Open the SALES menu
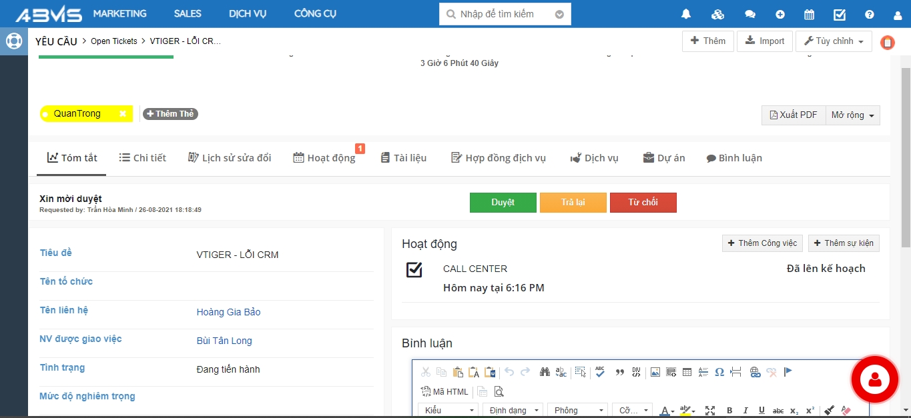Viewport: 911px width, 418px height. pos(188,14)
